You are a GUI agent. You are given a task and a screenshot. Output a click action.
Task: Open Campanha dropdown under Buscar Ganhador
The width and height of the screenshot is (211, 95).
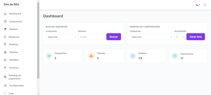tap(62, 37)
